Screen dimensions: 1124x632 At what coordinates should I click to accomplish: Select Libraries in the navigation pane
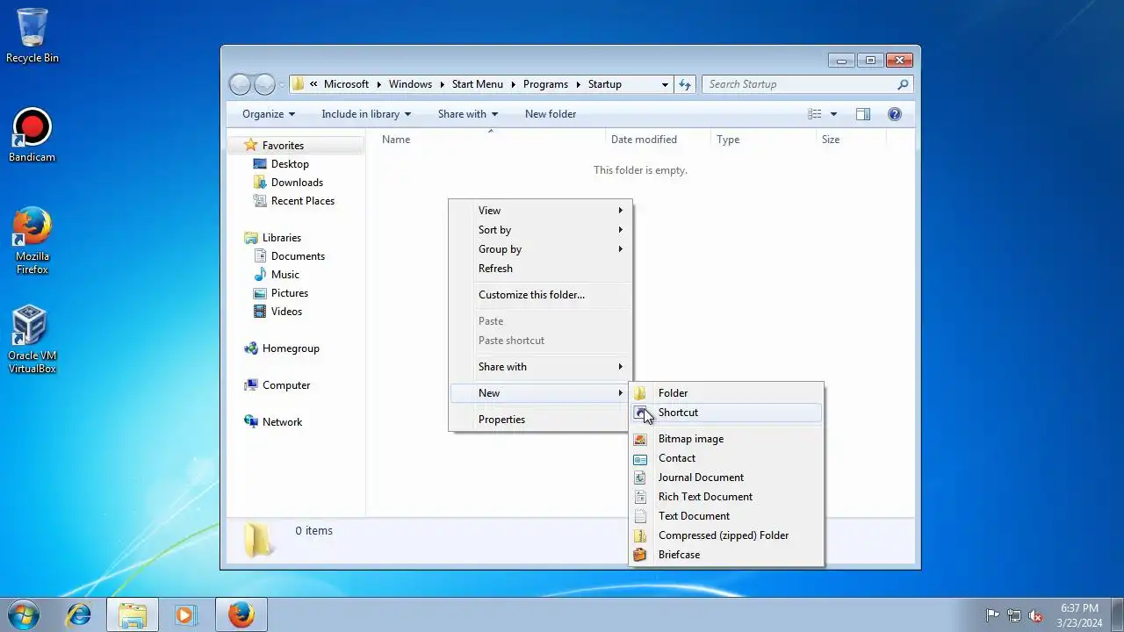click(x=281, y=238)
